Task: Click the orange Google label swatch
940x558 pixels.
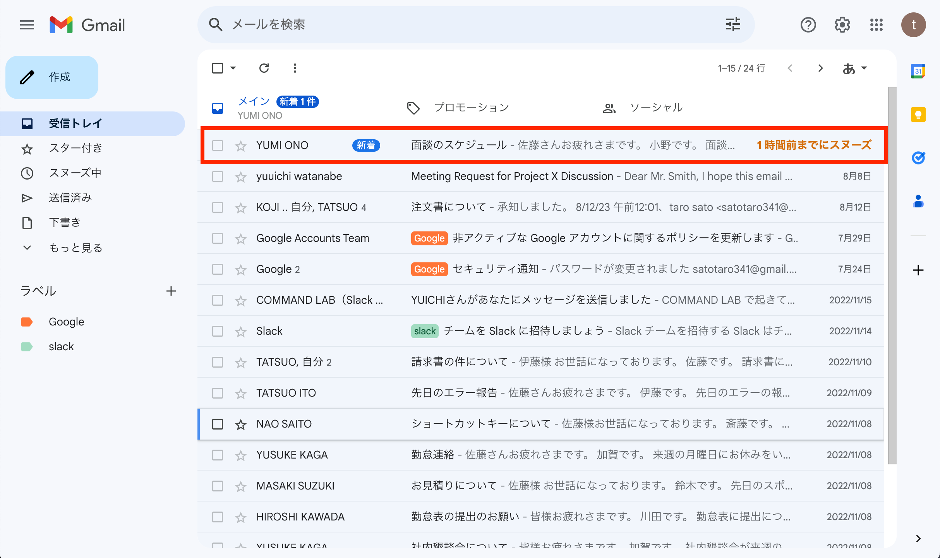Action: [27, 322]
